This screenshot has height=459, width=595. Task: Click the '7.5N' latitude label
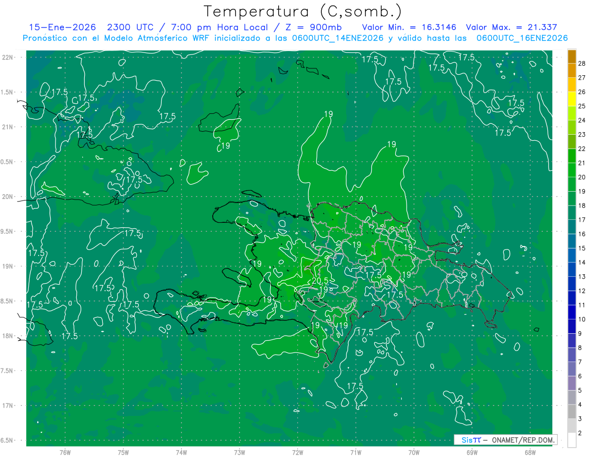click(7, 371)
